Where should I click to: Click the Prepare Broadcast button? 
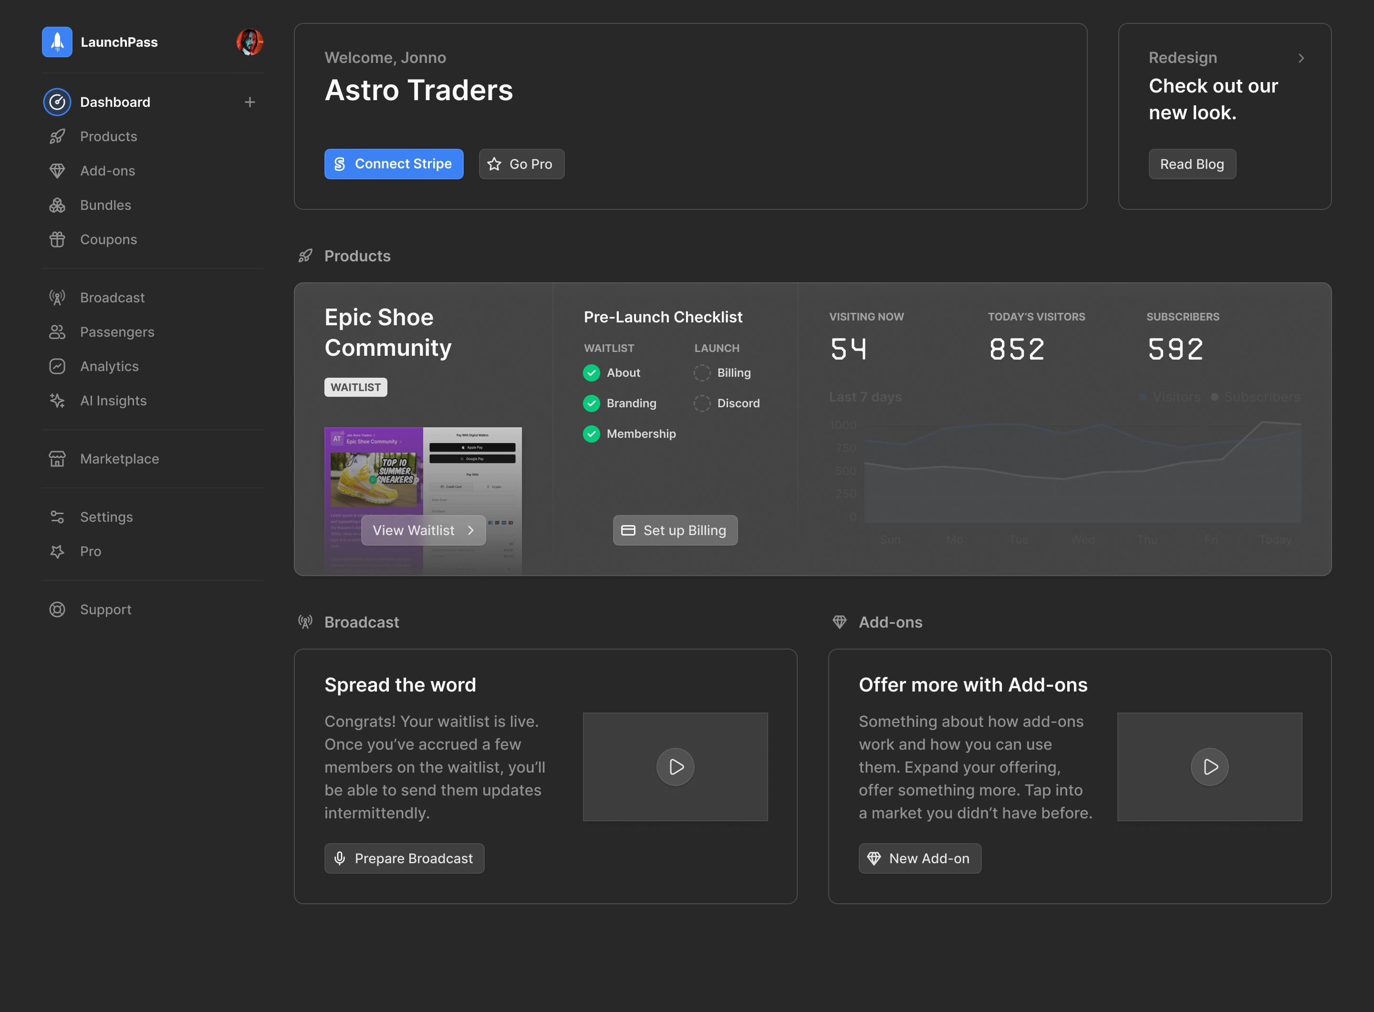pyautogui.click(x=404, y=857)
